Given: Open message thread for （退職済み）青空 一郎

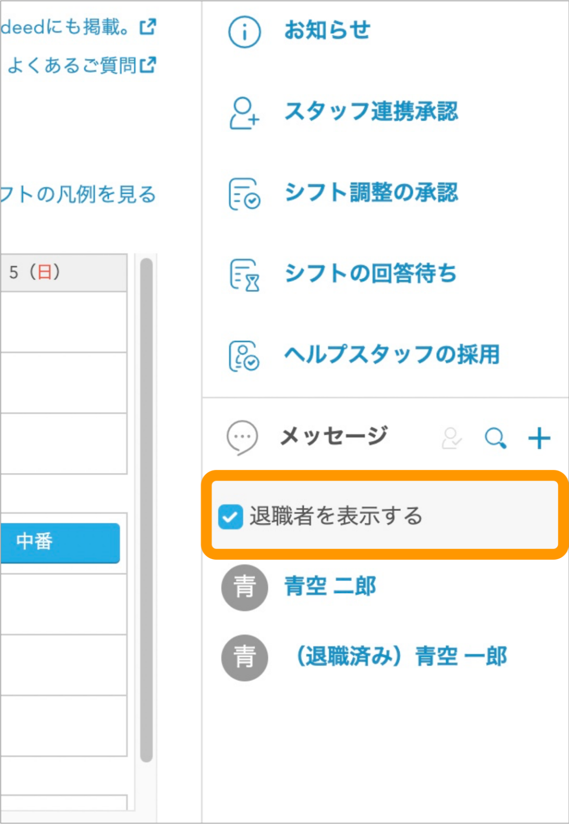Looking at the screenshot, I should 401,657.
